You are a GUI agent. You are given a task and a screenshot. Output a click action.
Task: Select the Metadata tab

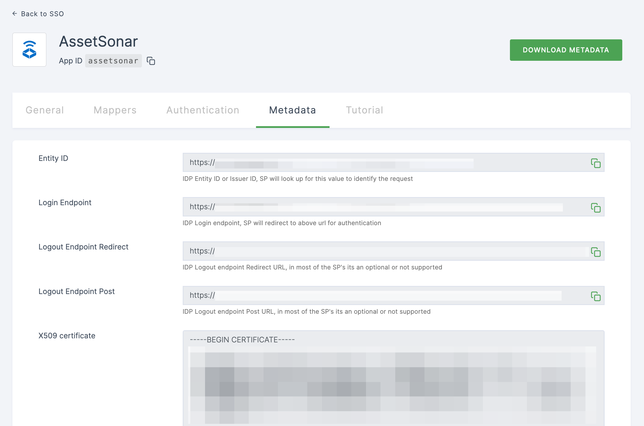click(292, 110)
